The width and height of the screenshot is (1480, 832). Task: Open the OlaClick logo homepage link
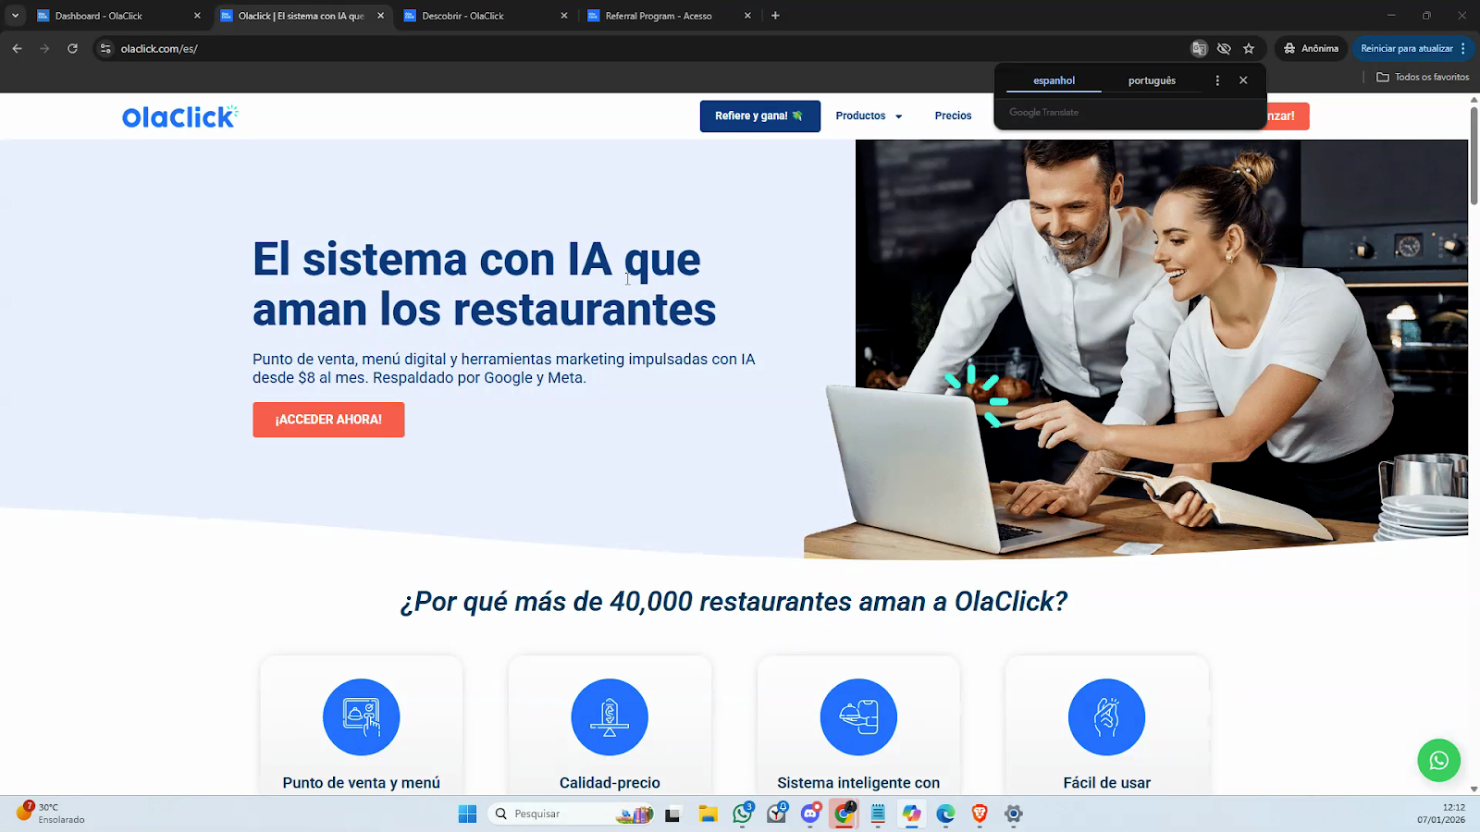pos(179,116)
